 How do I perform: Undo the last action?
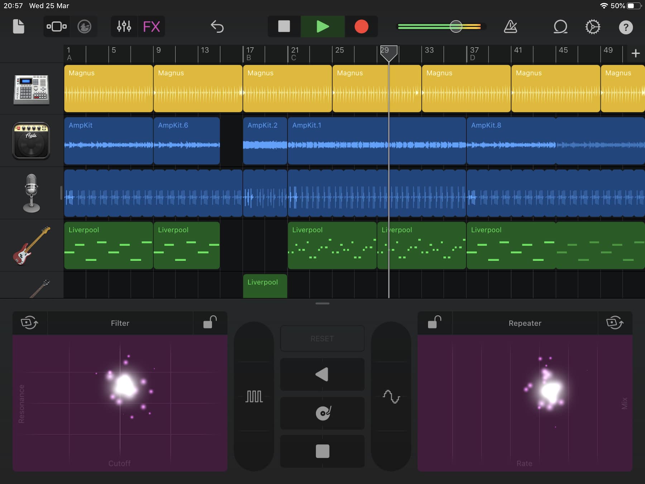(217, 27)
